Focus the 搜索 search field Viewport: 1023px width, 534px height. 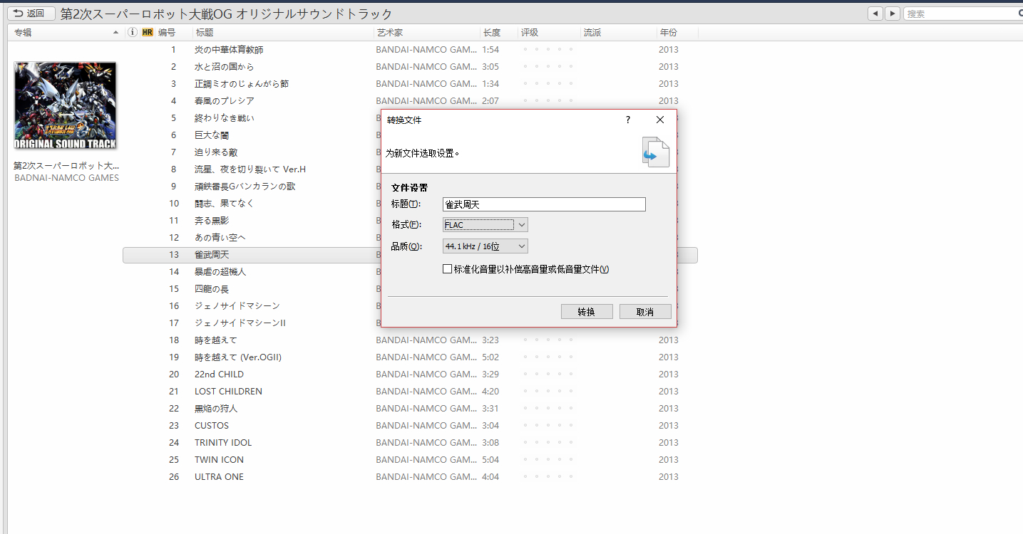pyautogui.click(x=962, y=14)
